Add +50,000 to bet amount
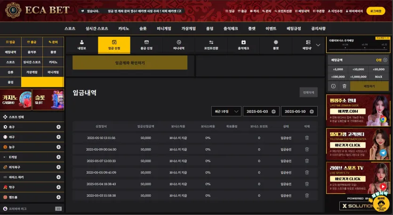This screenshot has width=393, height=215. click(378, 69)
